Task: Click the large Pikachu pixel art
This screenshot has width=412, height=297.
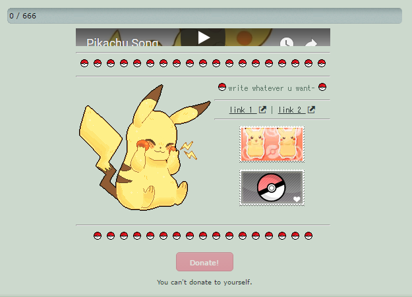Action: [x=144, y=148]
